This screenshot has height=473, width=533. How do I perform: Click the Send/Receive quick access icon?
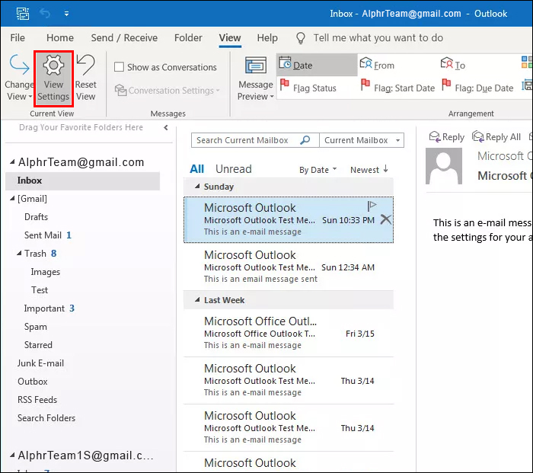point(23,14)
